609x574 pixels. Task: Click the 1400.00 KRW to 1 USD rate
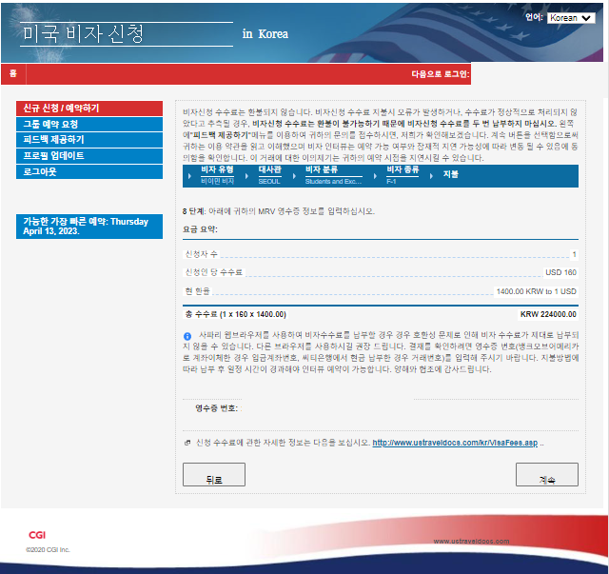(x=536, y=291)
